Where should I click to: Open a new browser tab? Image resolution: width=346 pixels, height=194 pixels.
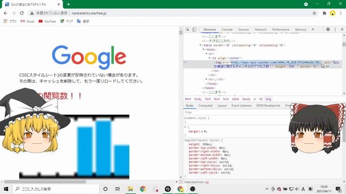click(x=69, y=4)
